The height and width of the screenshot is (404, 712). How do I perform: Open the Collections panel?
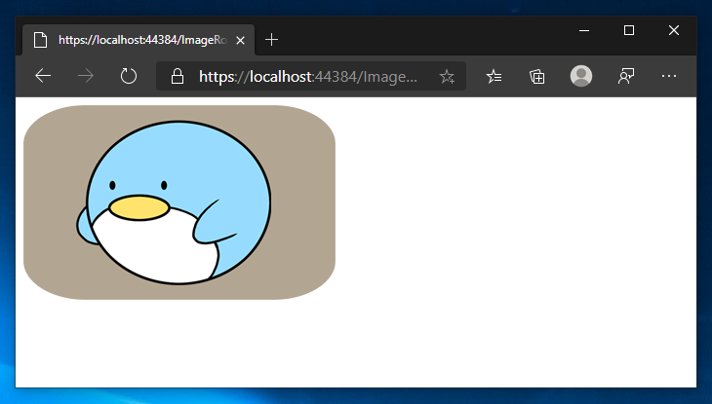pyautogui.click(x=537, y=77)
